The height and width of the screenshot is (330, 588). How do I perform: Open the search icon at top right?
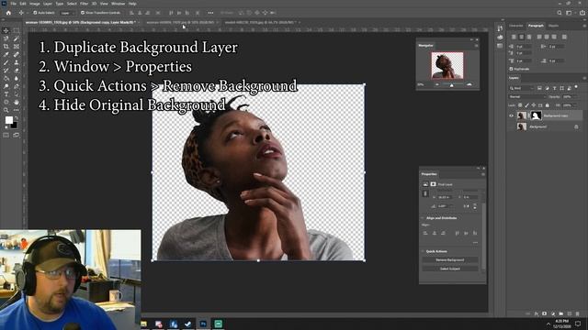(x=560, y=13)
